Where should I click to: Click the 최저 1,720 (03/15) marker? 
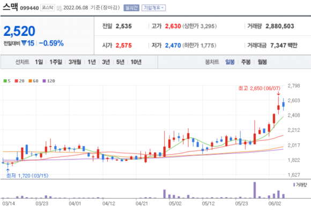pos(27,176)
